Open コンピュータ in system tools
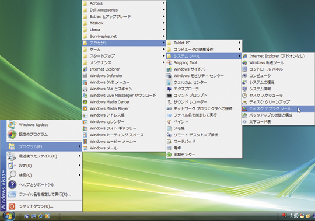 coord(278,76)
